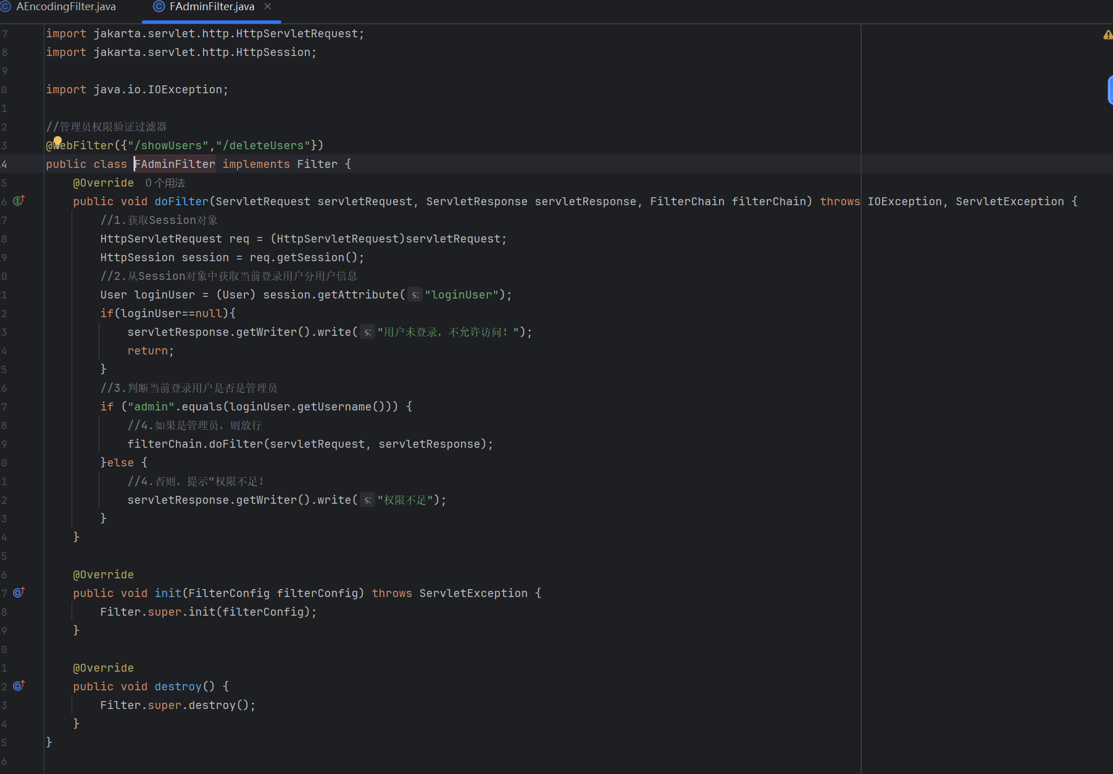1113x774 pixels.
Task: Click the "/showUsers" string in @WebFilter
Action: click(168, 146)
